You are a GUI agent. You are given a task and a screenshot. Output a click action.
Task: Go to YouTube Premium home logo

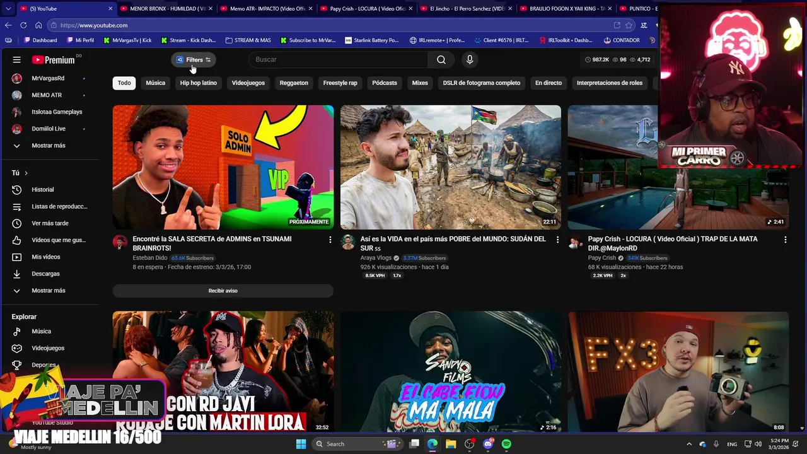pos(54,60)
